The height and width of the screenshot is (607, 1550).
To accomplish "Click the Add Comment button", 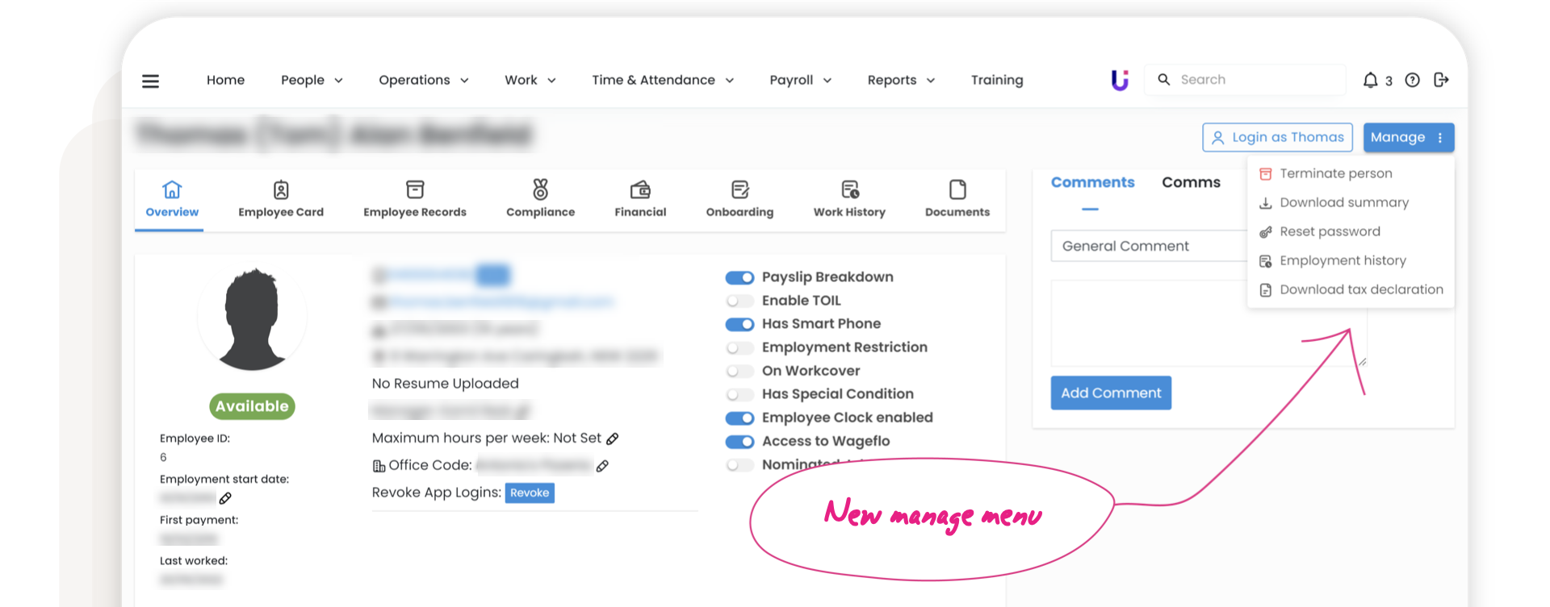I will click(x=1110, y=393).
